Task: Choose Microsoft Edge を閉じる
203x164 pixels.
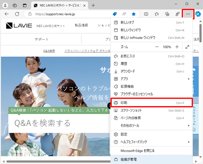Action: pos(151,151)
